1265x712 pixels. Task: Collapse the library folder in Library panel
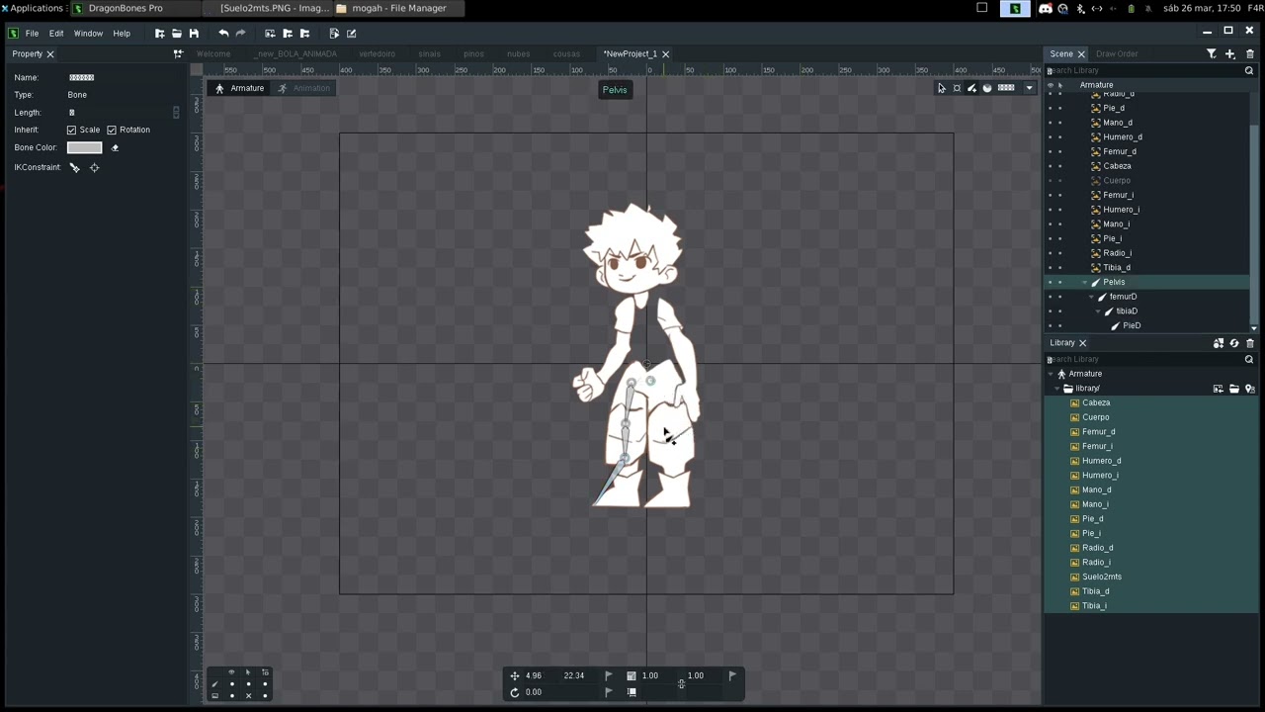(x=1057, y=389)
